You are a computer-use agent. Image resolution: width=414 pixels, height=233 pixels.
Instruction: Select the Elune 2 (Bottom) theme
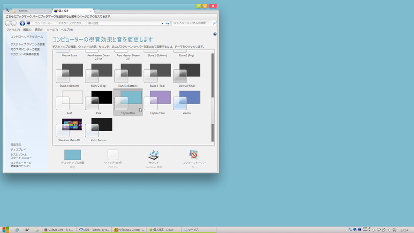69,75
